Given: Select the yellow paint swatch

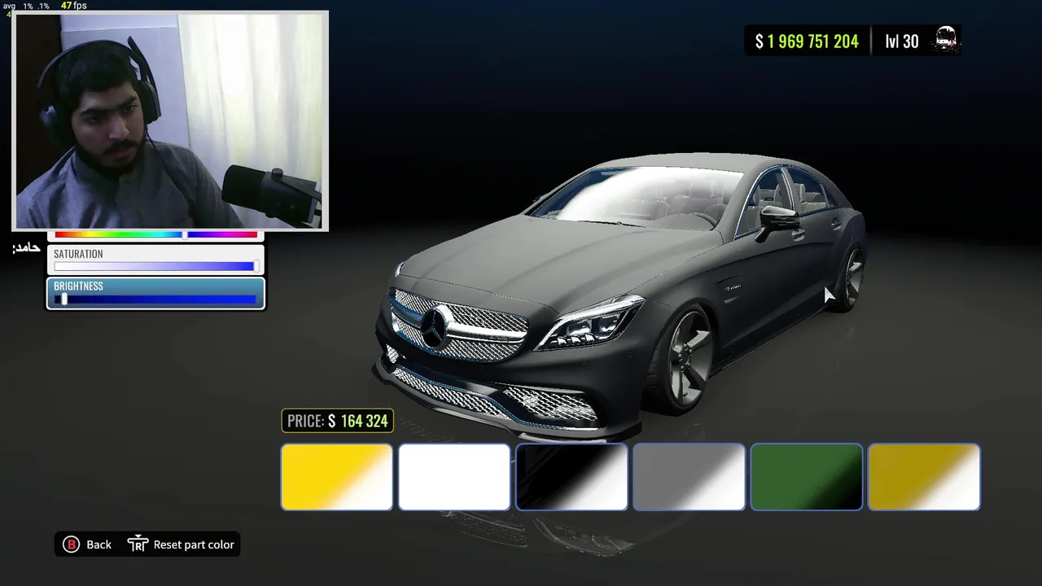Looking at the screenshot, I should [x=336, y=477].
